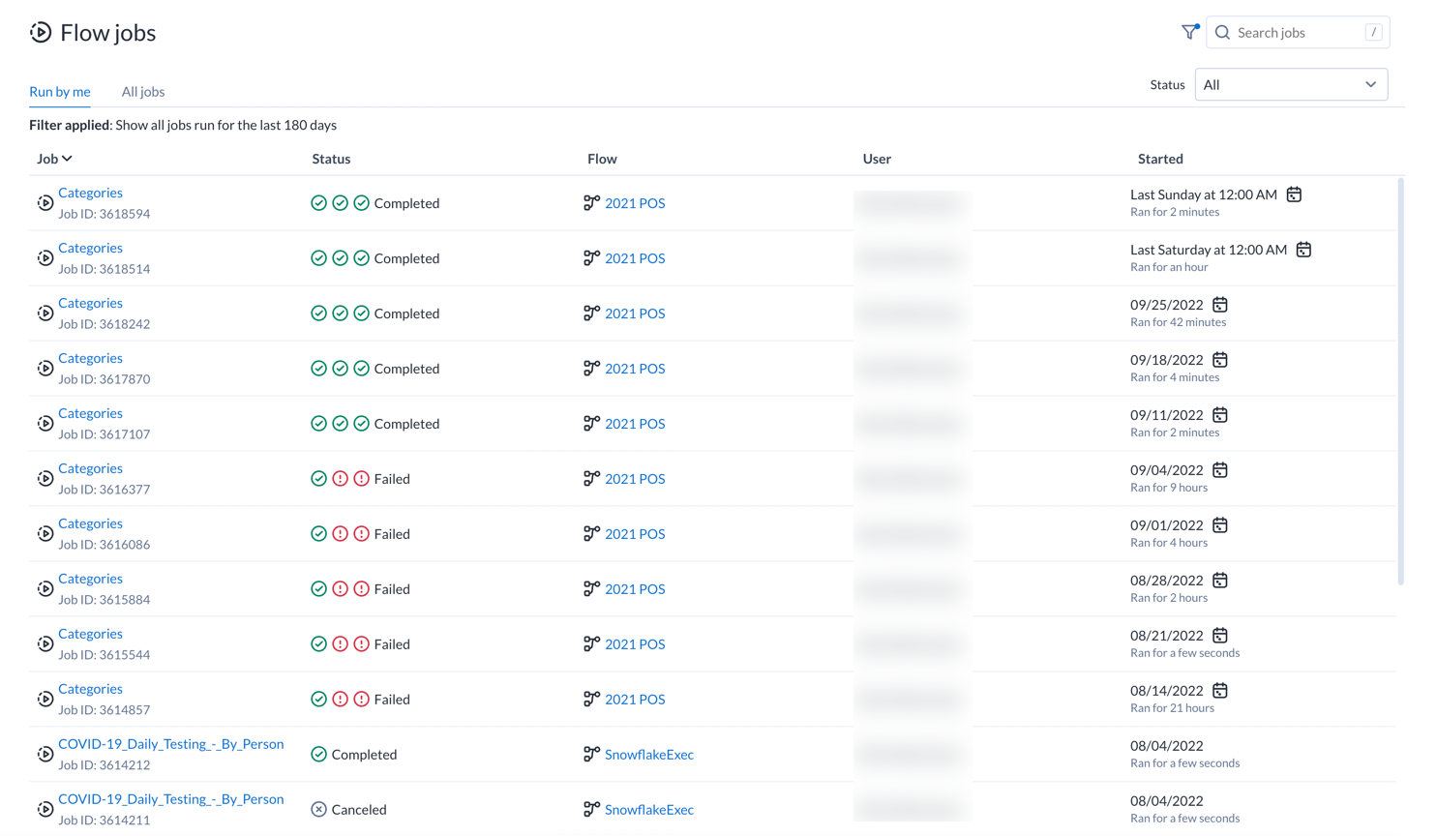
Task: Click the flow icon beside SnowflakeExec completed row
Action: (x=591, y=755)
